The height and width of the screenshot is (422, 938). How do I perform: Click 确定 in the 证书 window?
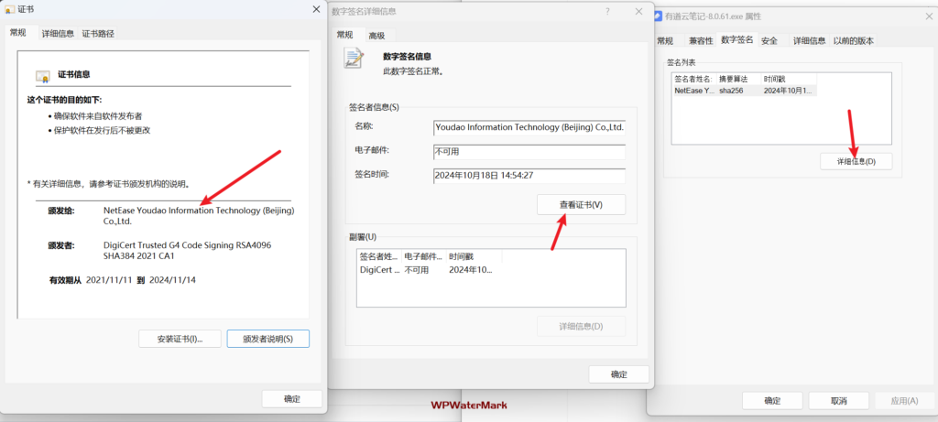[x=292, y=399]
